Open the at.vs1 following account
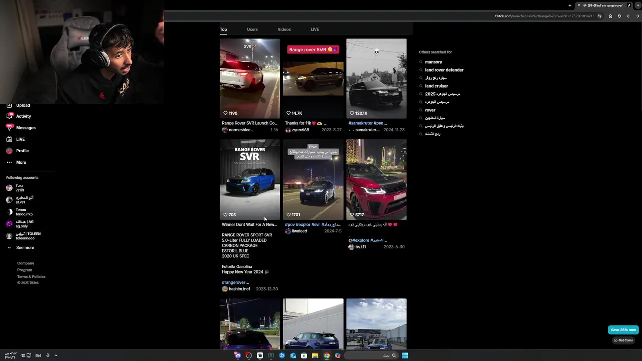 pyautogui.click(x=20, y=200)
